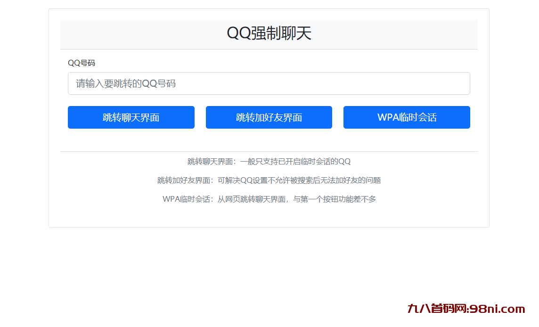Click the QQ号码 input field
539x327 pixels.
[269, 83]
